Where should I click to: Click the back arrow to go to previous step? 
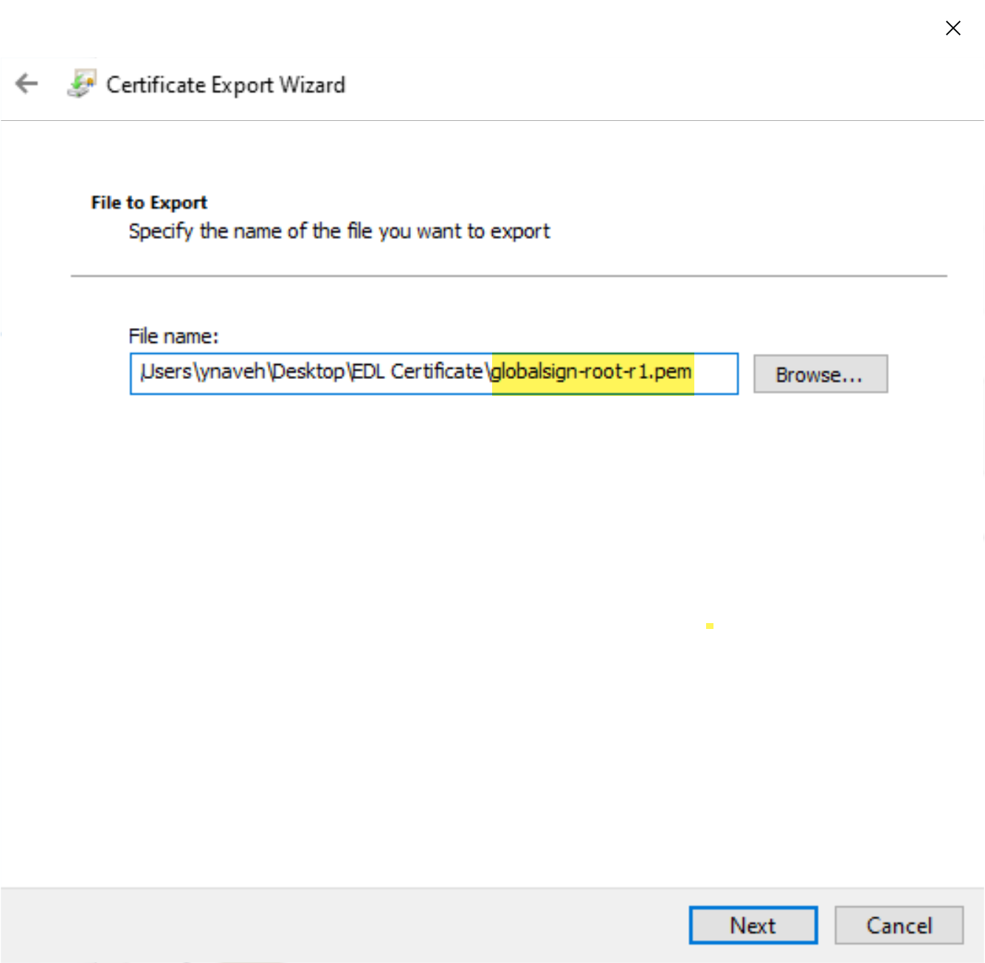tap(27, 83)
